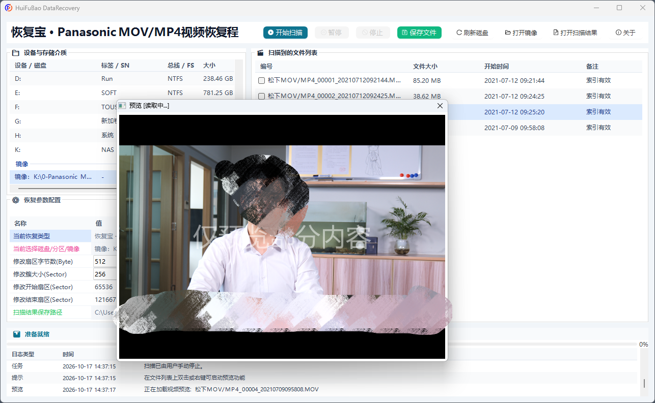The width and height of the screenshot is (655, 403).
Task: Click the 刷新磁盘 refresh disk button
Action: [472, 33]
